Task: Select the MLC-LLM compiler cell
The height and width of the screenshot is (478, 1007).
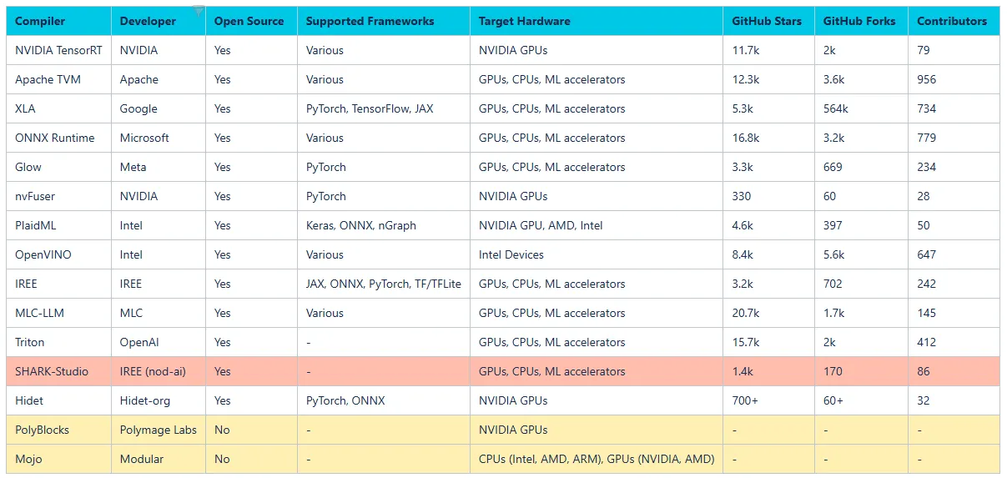Action: [59, 313]
